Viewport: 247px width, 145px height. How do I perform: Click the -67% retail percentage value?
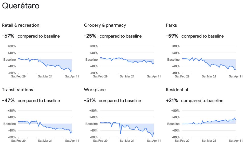(x=8, y=36)
